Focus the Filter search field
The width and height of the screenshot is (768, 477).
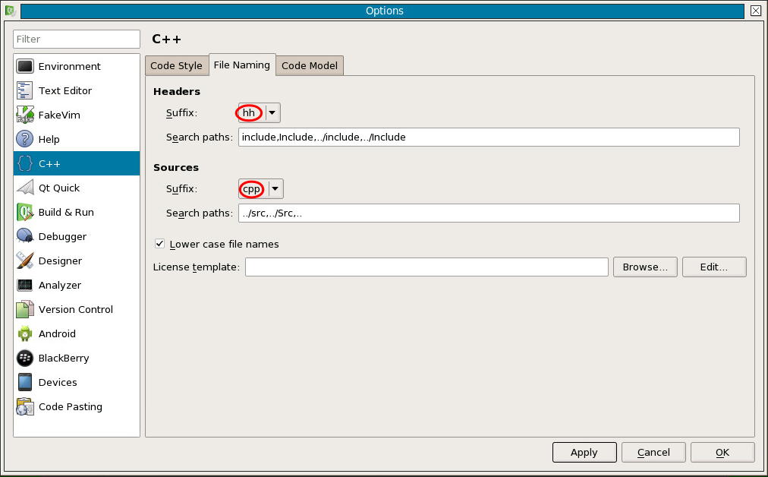(x=77, y=39)
